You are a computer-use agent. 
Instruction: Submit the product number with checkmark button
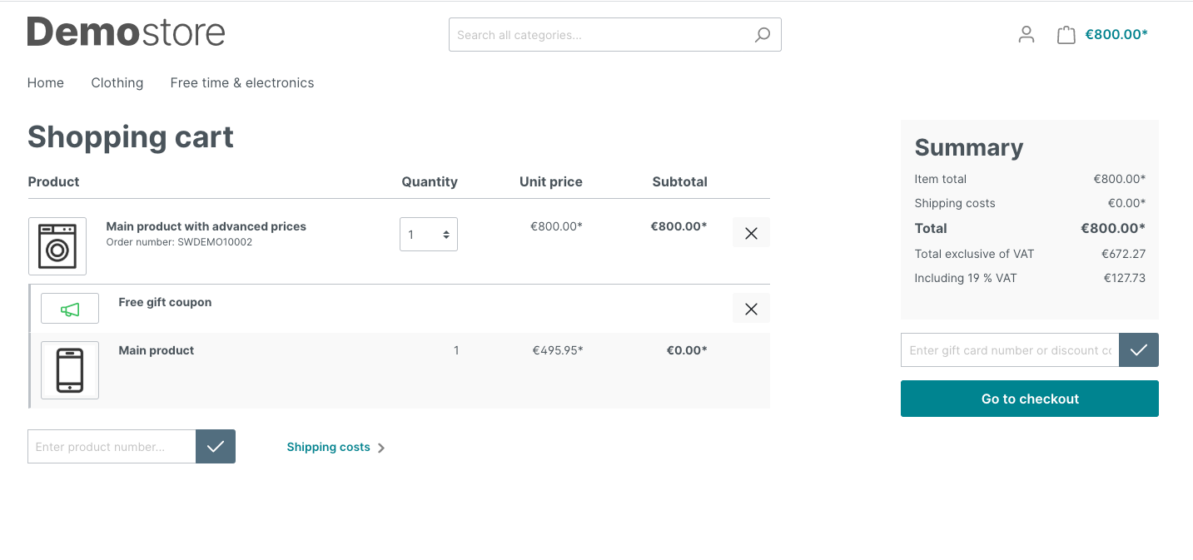[x=216, y=447]
